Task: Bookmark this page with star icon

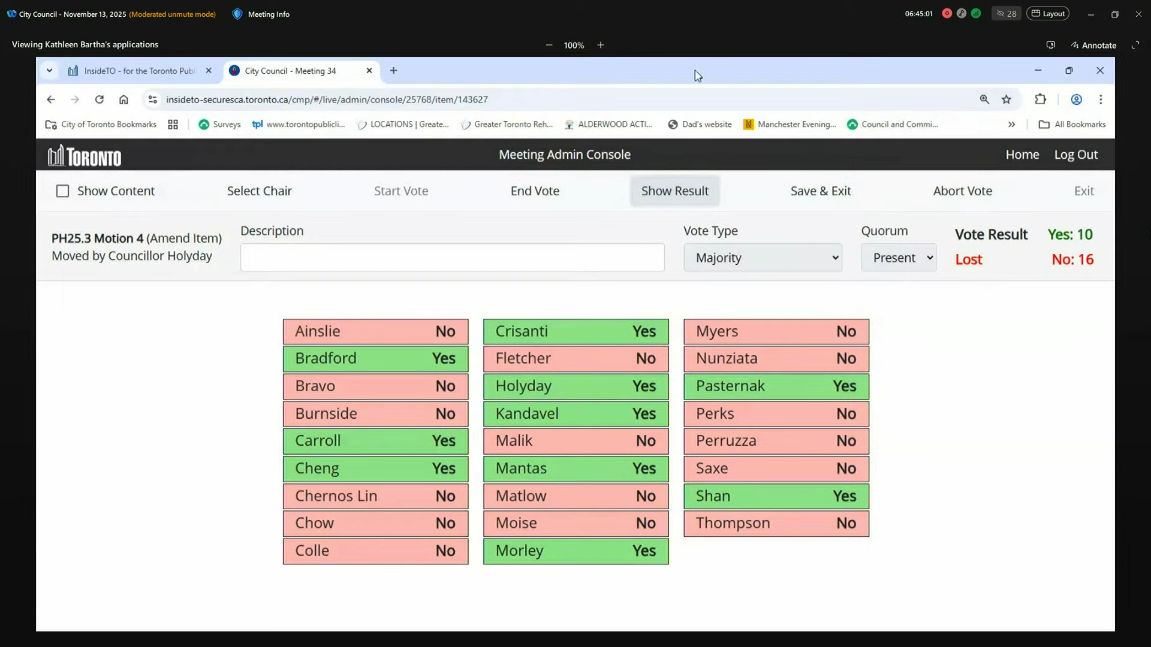Action: coord(1007,99)
